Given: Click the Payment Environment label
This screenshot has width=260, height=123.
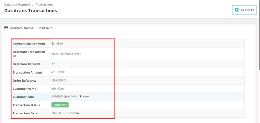Looking at the screenshot, I should (29, 44).
